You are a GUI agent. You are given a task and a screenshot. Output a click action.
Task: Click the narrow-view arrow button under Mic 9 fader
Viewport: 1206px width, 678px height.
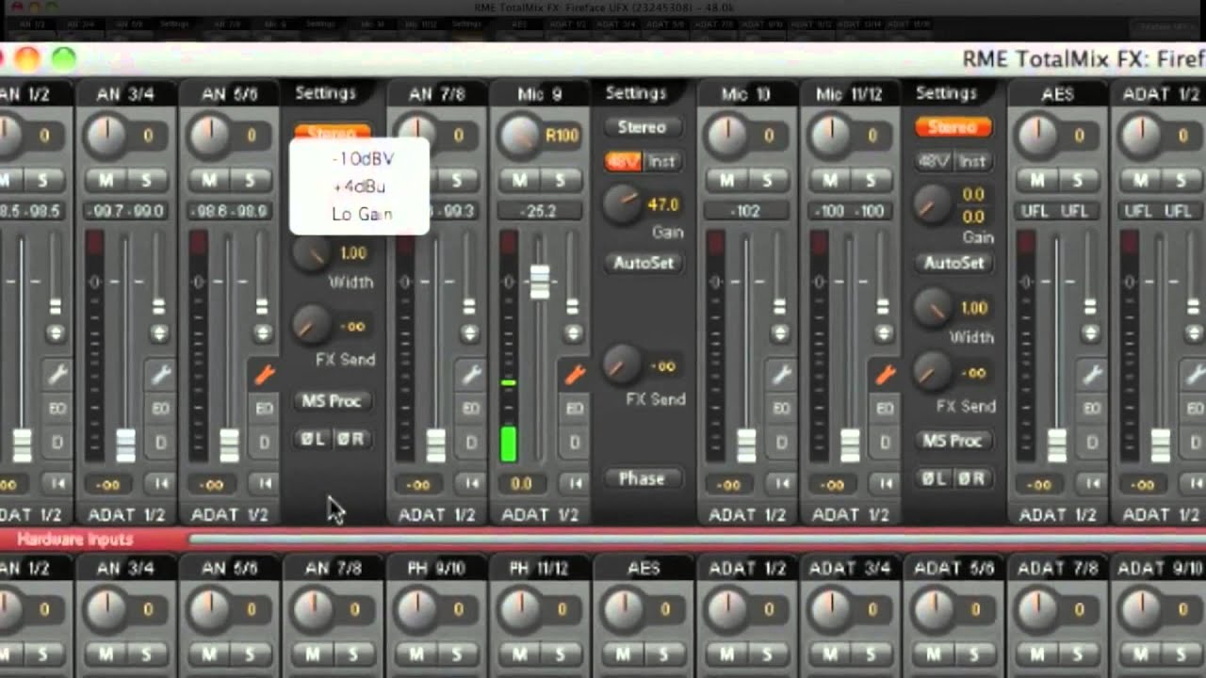575,484
